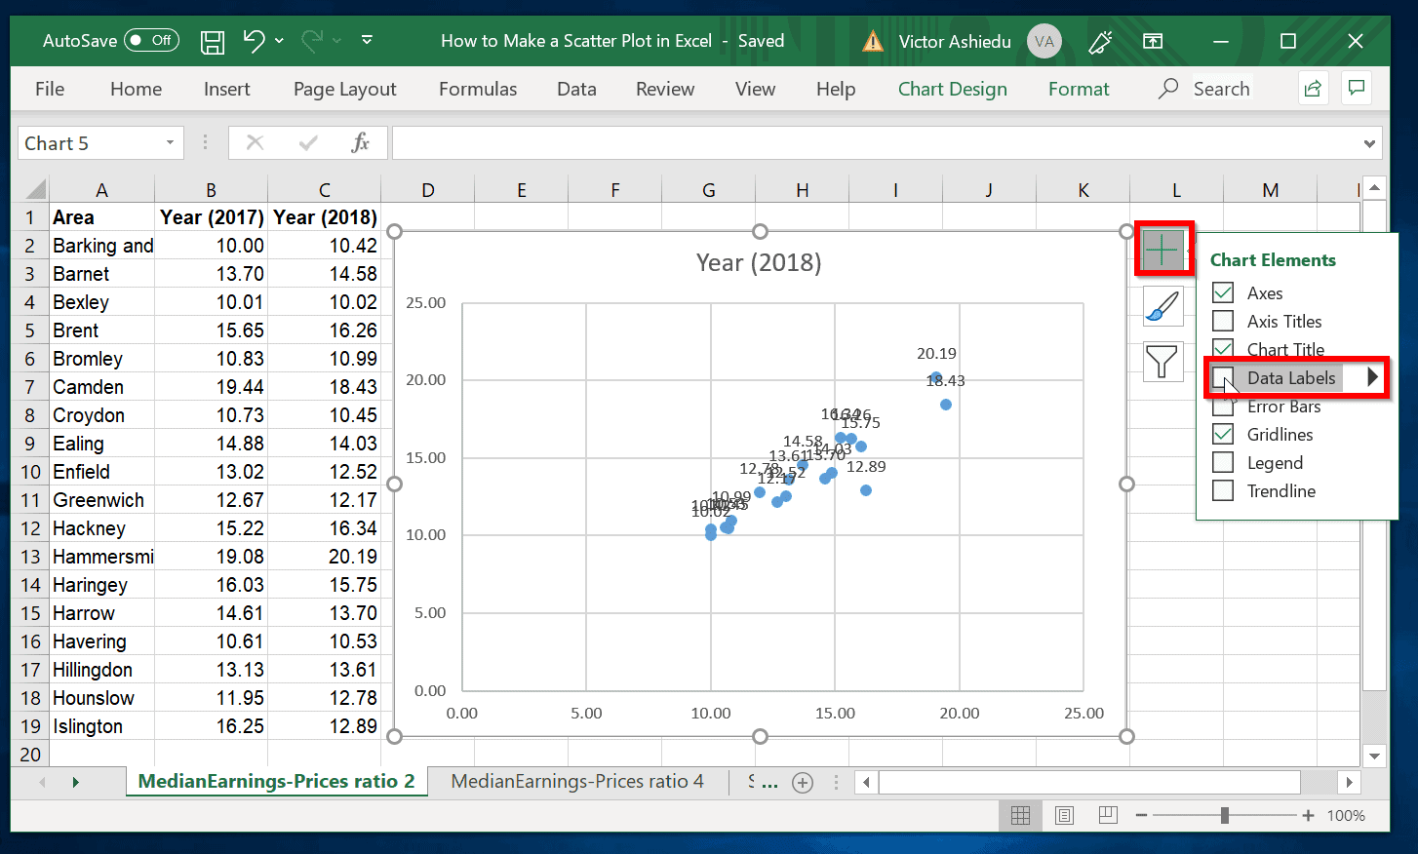1418x854 pixels.
Task: Open Chart Filters with the funnel icon
Action: (1163, 362)
